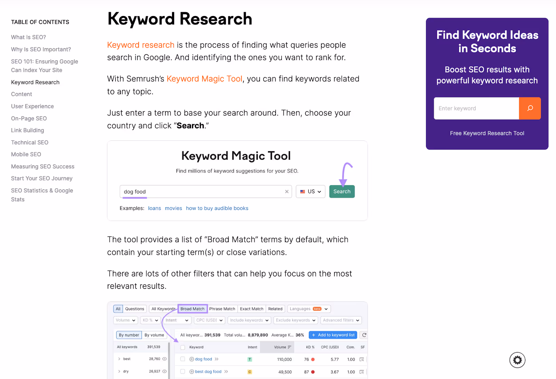Viewport: 556px width, 379px height.
Task: Select the All filter toggle
Action: [x=118, y=309]
